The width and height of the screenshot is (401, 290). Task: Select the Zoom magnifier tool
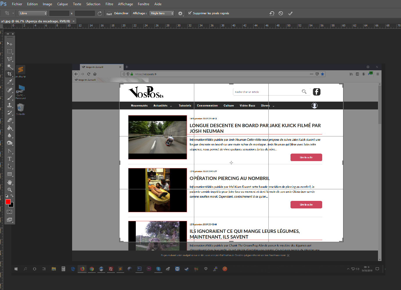pyautogui.click(x=10, y=190)
